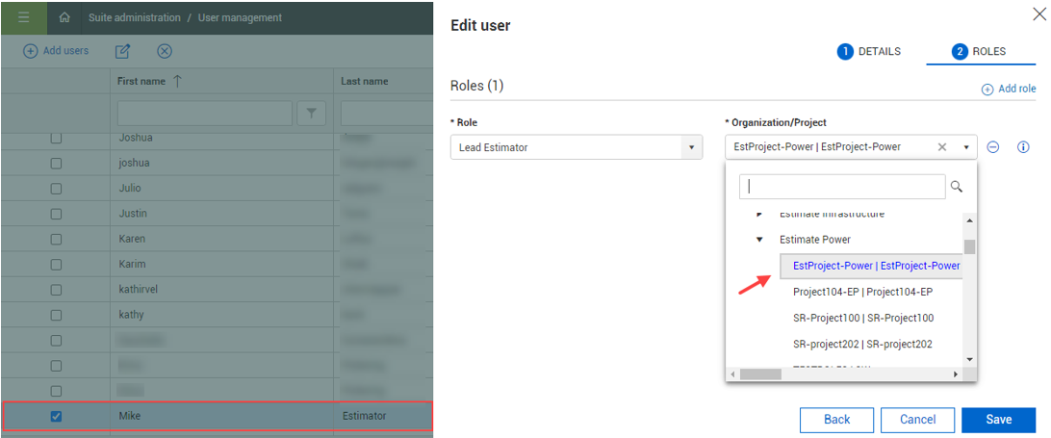Click the First name sort arrow
The image size is (1051, 438).
pyautogui.click(x=178, y=81)
